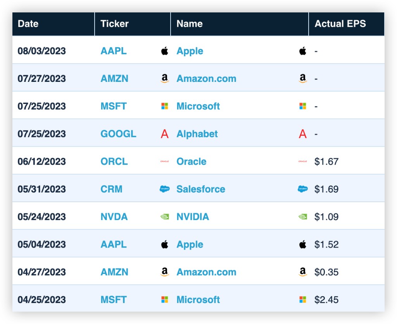The image size is (397, 324).
Task: Click the Salesforce cloud logo beside CRM
Action: (164, 189)
